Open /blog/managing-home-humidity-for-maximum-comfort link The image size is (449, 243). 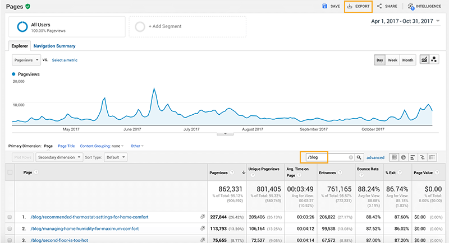click(85, 229)
